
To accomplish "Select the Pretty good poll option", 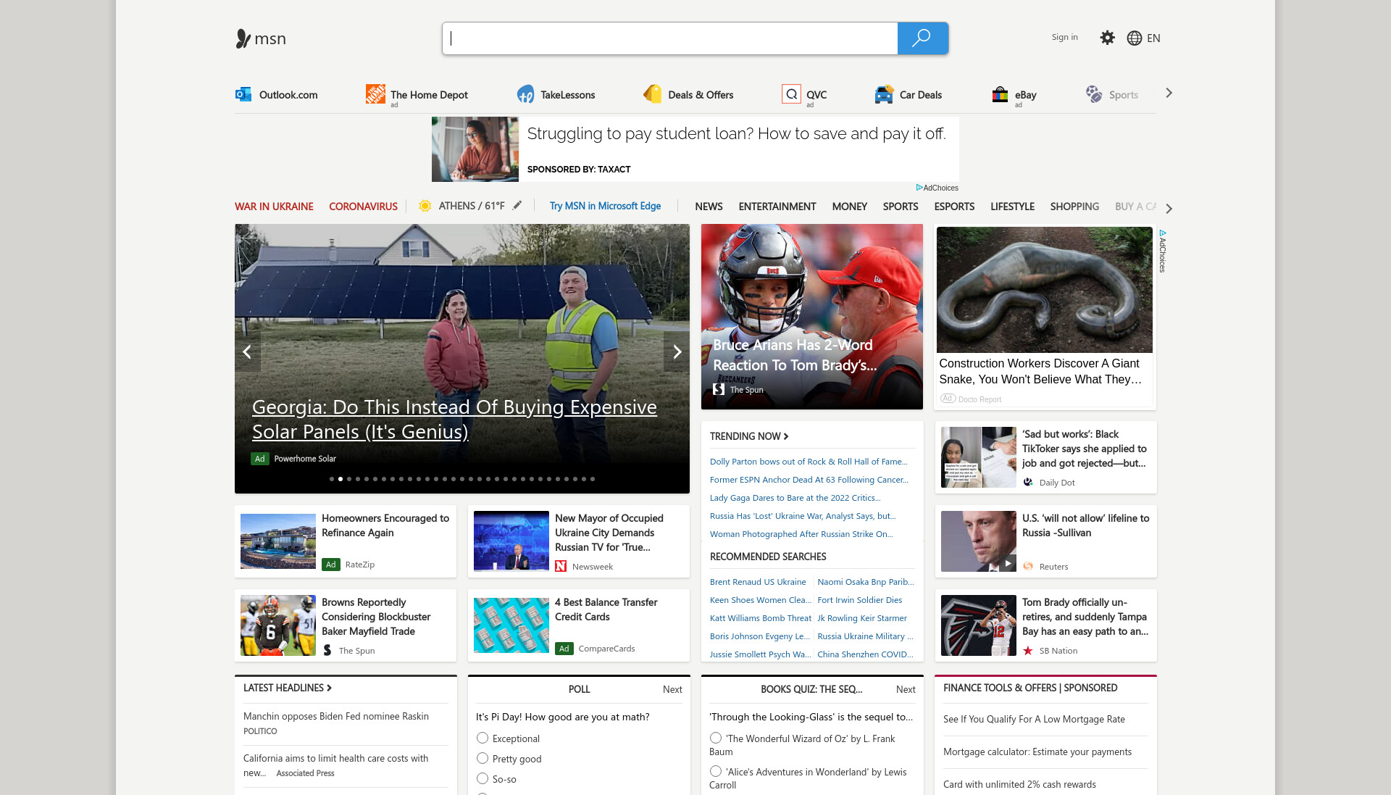I will click(483, 758).
